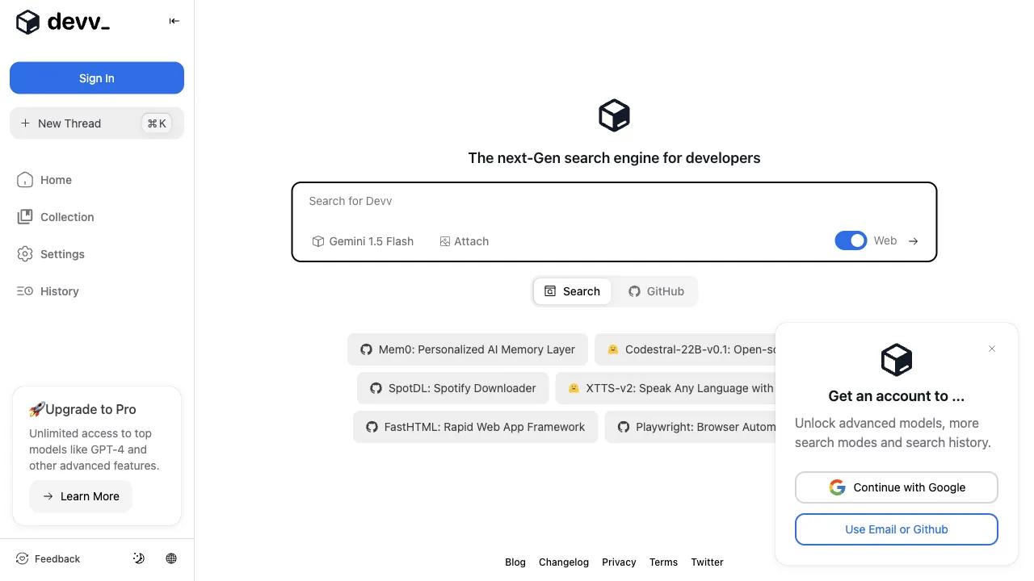Click Learn More in the Upgrade to Pro card
Image resolution: width=1034 pixels, height=581 pixels.
[81, 496]
